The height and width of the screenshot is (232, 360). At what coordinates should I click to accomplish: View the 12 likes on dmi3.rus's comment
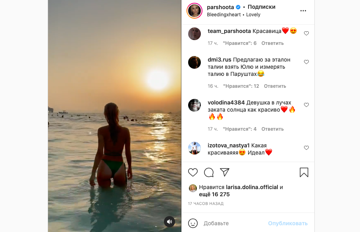pyautogui.click(x=241, y=86)
